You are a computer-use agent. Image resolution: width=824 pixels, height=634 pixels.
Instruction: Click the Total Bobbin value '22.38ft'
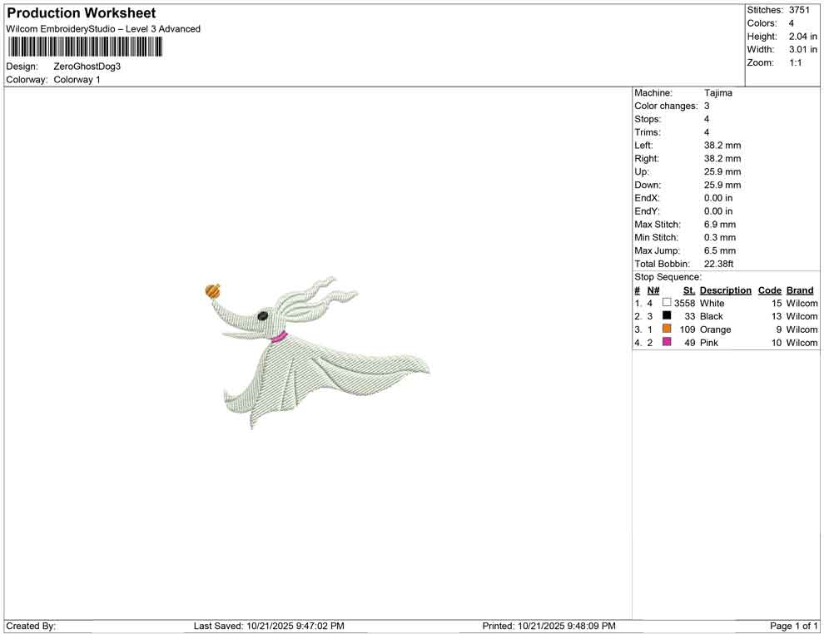pos(719,264)
